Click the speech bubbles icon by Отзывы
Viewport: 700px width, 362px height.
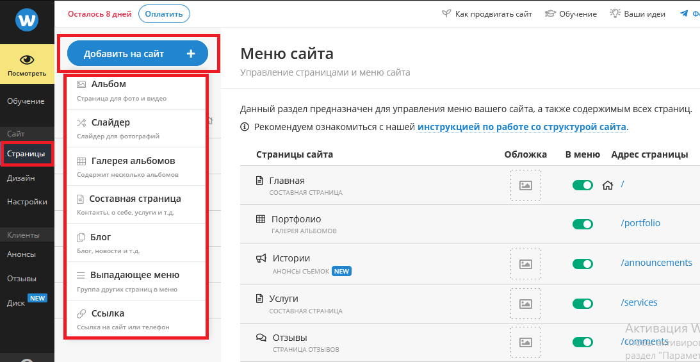coord(261,338)
